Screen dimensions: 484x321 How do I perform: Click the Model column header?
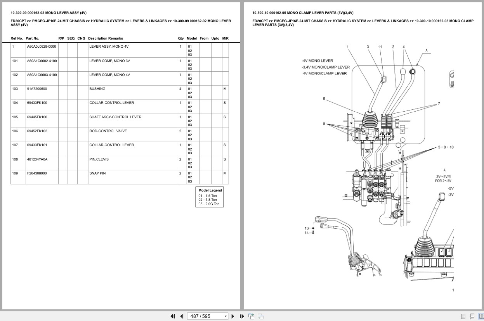192,38
